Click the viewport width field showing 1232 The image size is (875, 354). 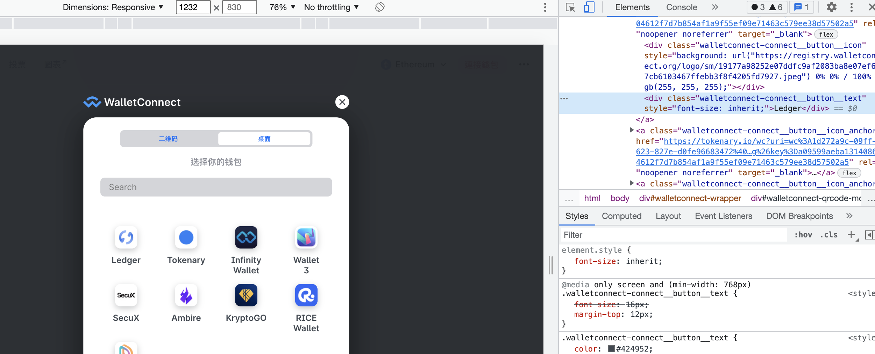tap(193, 7)
